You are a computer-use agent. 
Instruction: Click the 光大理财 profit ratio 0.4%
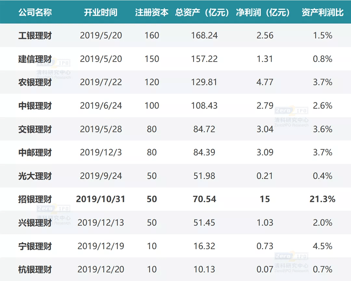click(322, 176)
